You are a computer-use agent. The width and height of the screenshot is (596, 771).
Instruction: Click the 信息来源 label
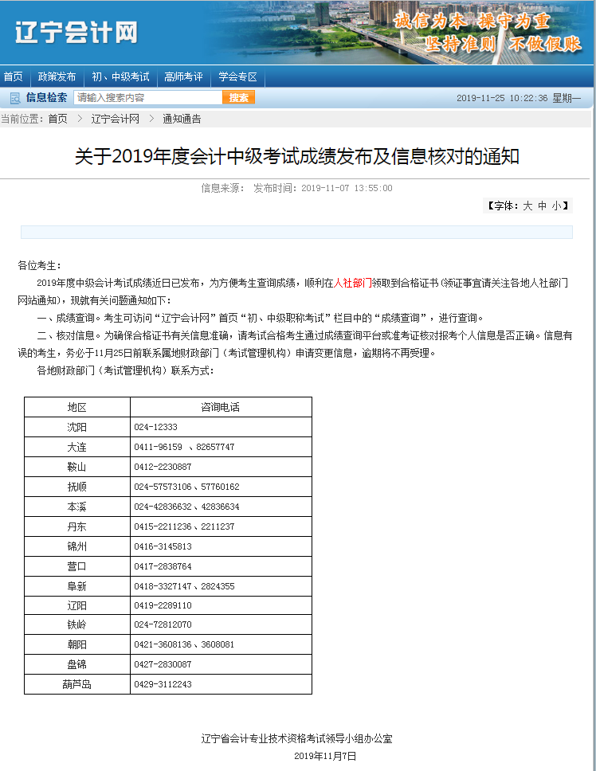pos(223,188)
